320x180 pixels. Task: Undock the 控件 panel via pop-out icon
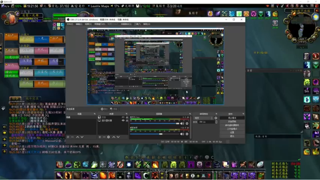pyautogui.click(x=243, y=114)
